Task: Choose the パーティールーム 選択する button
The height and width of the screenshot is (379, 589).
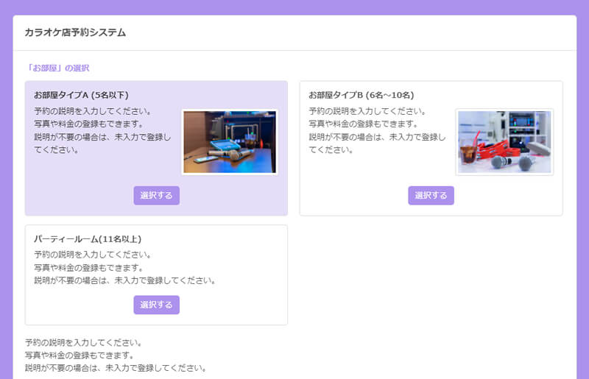Action: tap(156, 305)
